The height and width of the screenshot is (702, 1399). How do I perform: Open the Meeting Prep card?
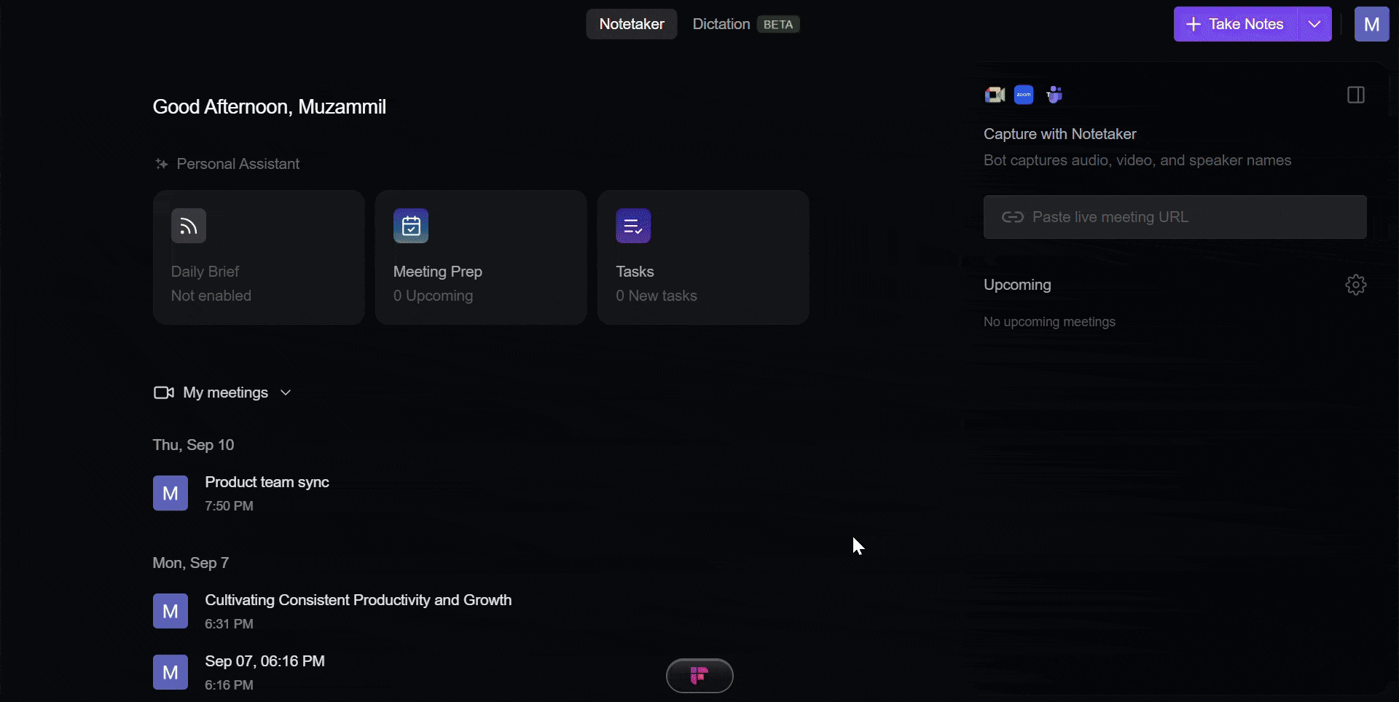pyautogui.click(x=481, y=257)
